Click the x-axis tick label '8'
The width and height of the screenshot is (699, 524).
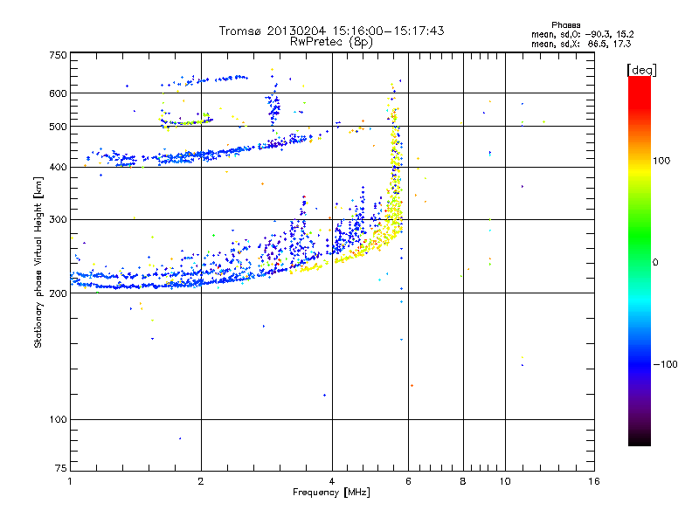463,481
